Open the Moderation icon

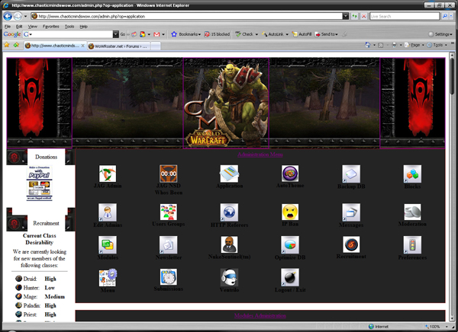click(x=412, y=212)
